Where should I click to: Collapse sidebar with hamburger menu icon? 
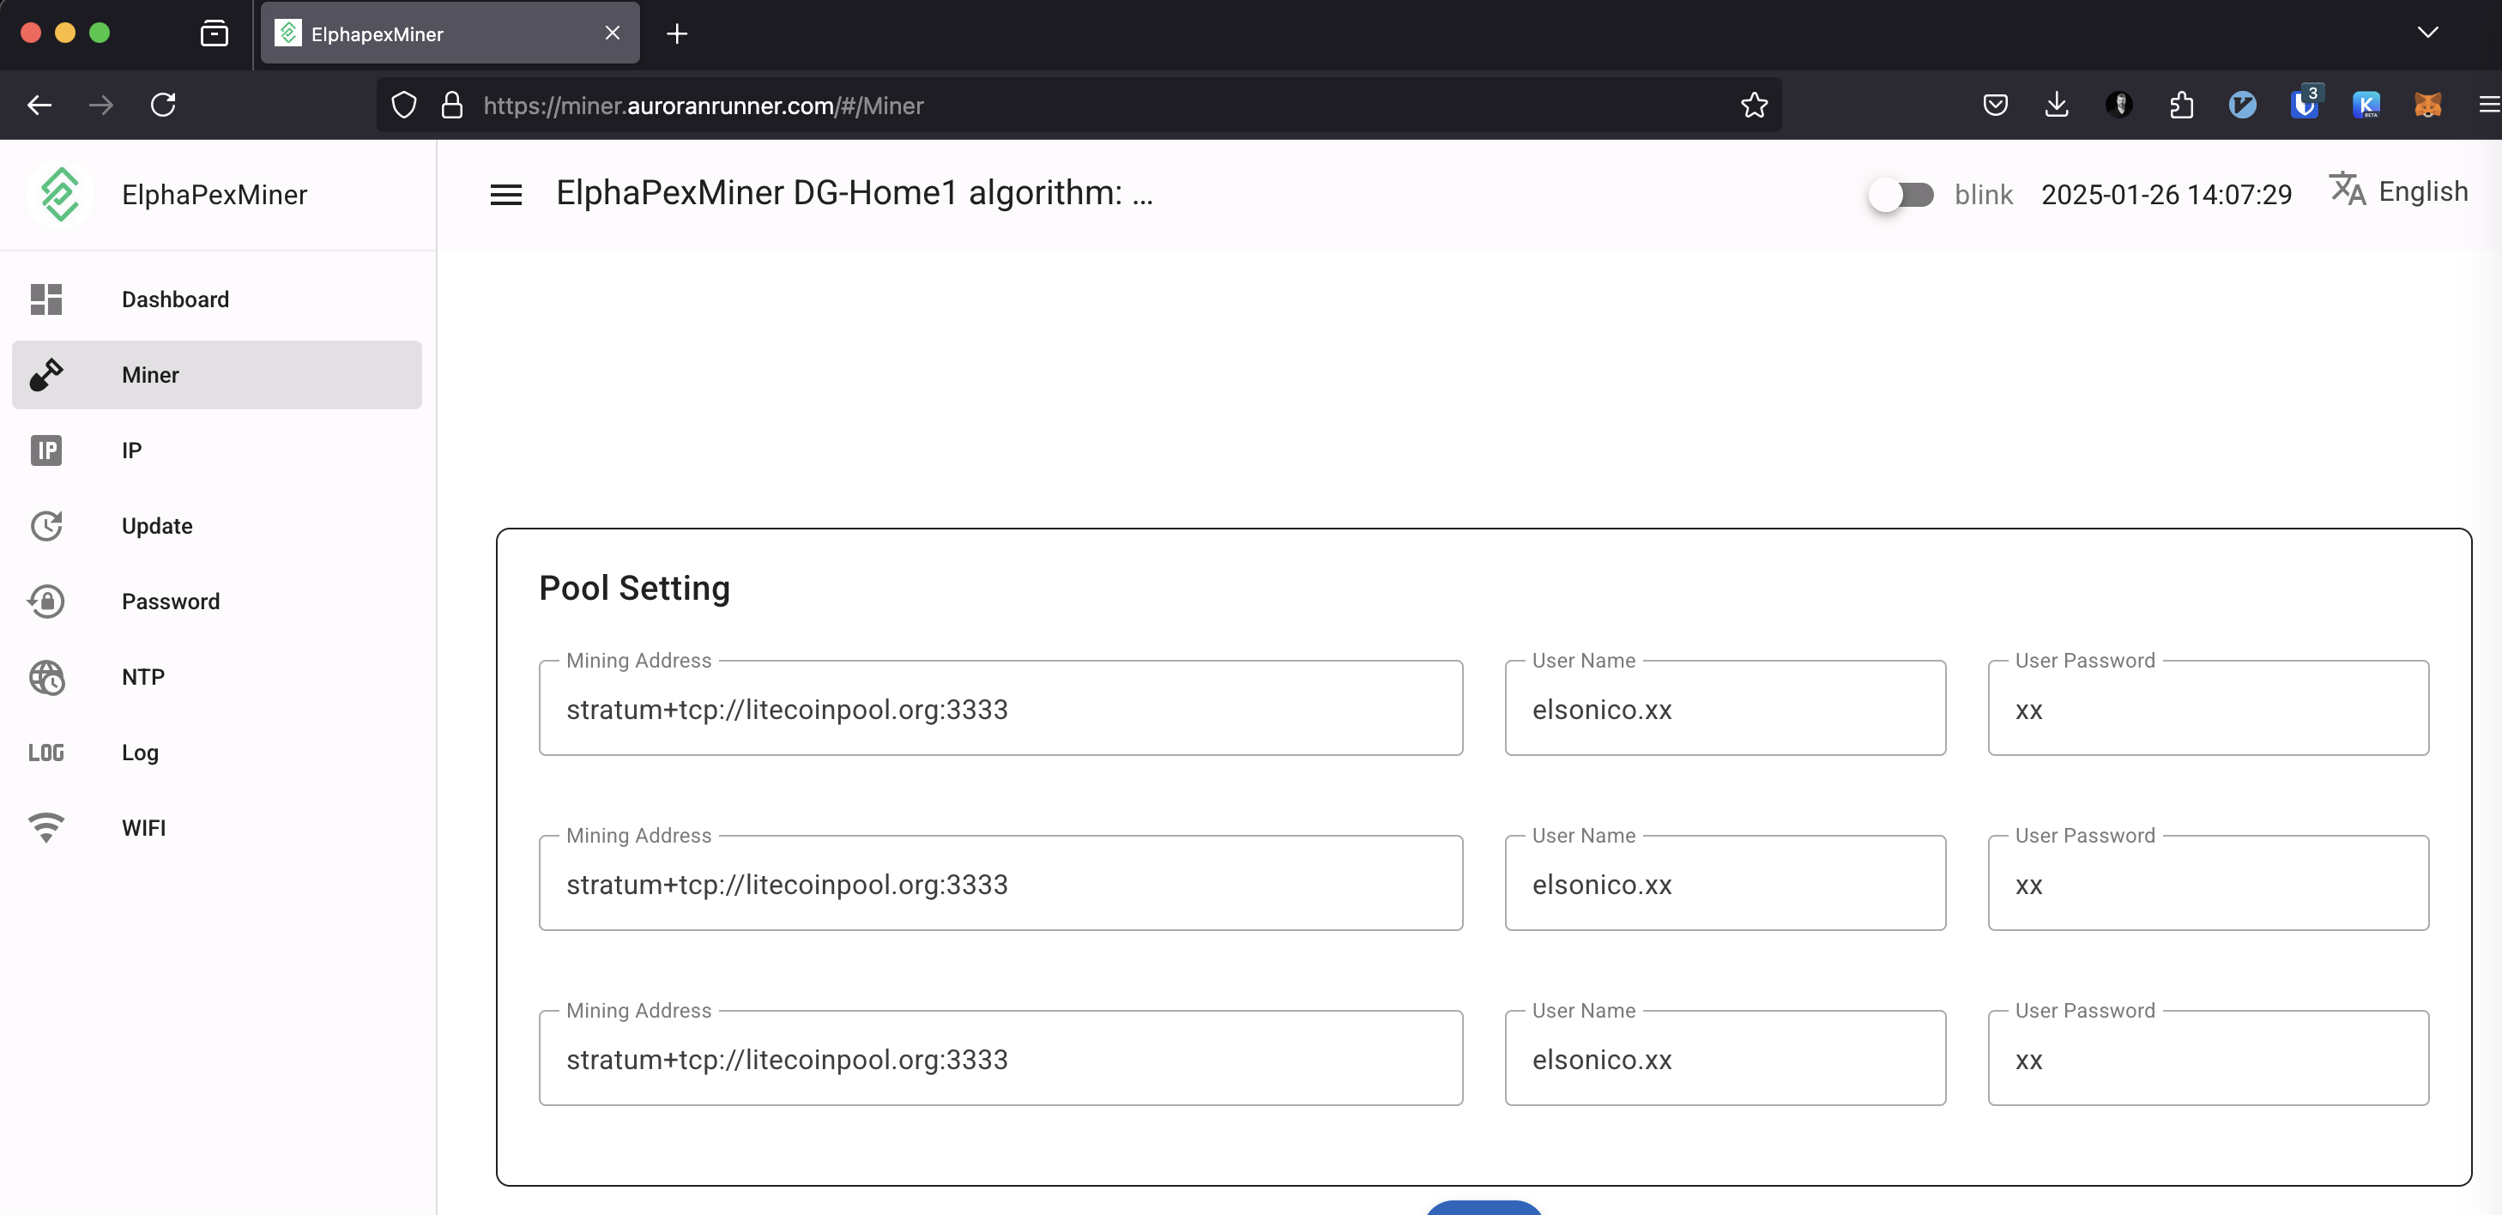(505, 194)
